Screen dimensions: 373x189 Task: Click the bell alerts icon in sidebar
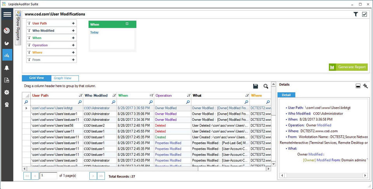pos(7,68)
